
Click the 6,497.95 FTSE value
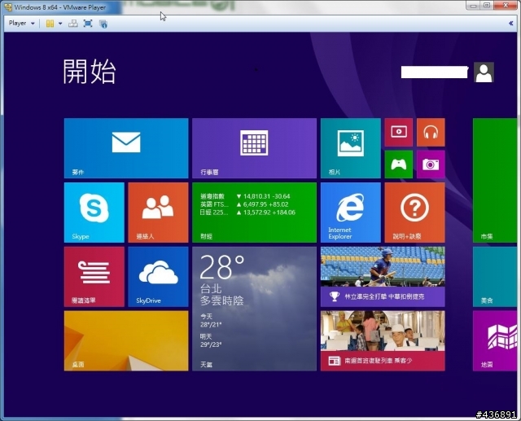click(x=255, y=204)
